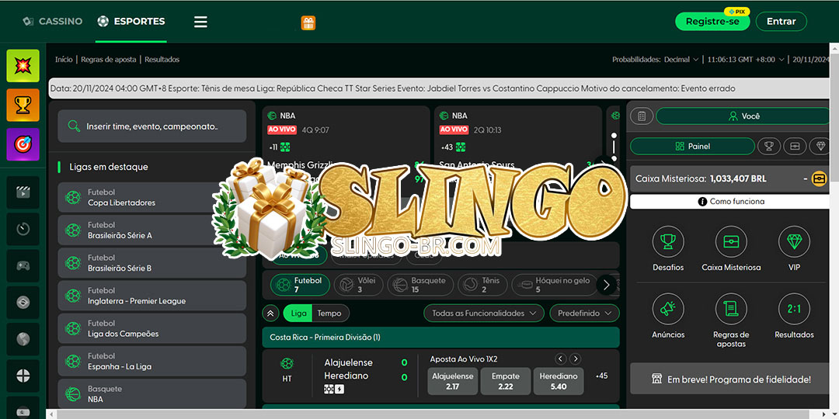This screenshot has width=839, height=419.
Task: Open the Anúncios megaphone icon
Action: [668, 309]
